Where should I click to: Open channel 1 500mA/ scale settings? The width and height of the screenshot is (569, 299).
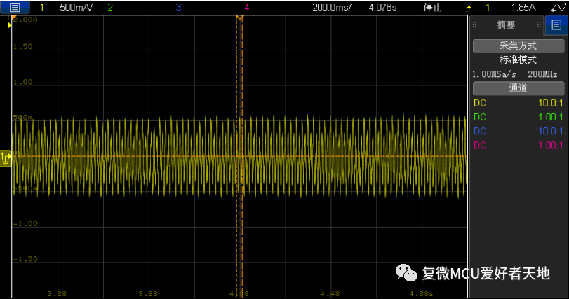click(76, 7)
